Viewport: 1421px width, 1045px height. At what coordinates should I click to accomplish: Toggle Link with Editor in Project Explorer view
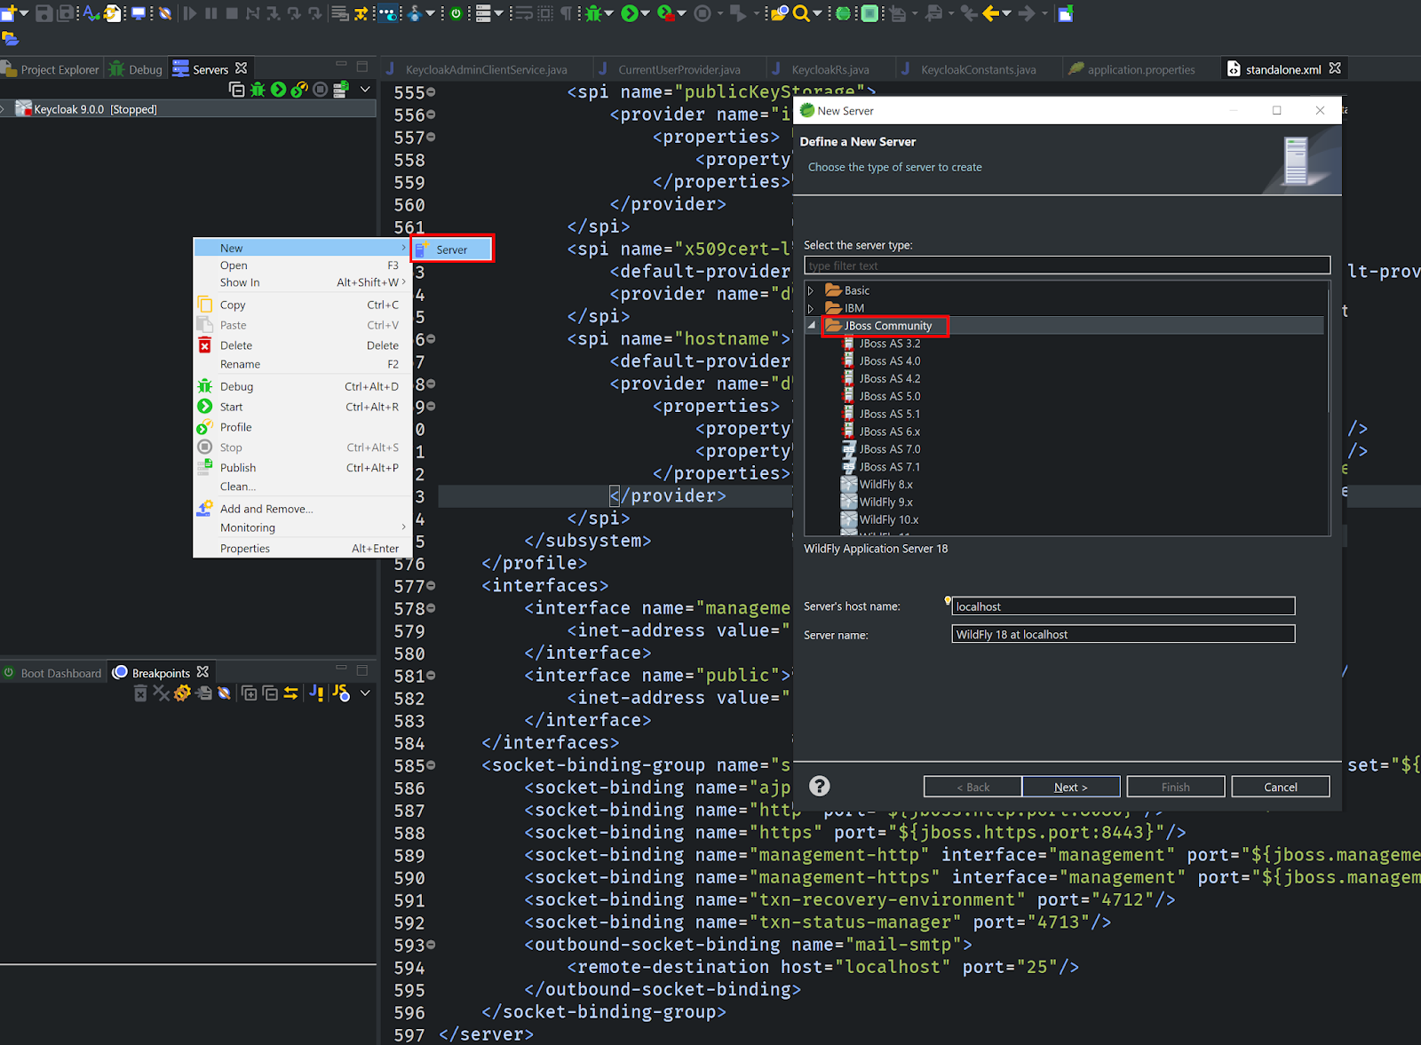(290, 693)
